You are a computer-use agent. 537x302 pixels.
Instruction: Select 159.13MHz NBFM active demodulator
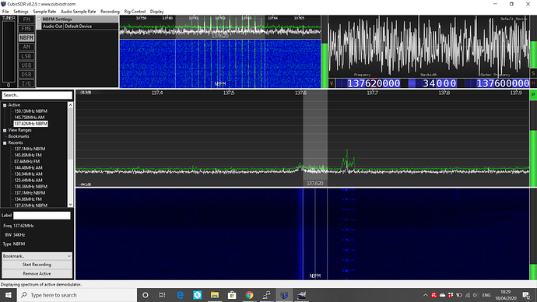tap(31, 111)
